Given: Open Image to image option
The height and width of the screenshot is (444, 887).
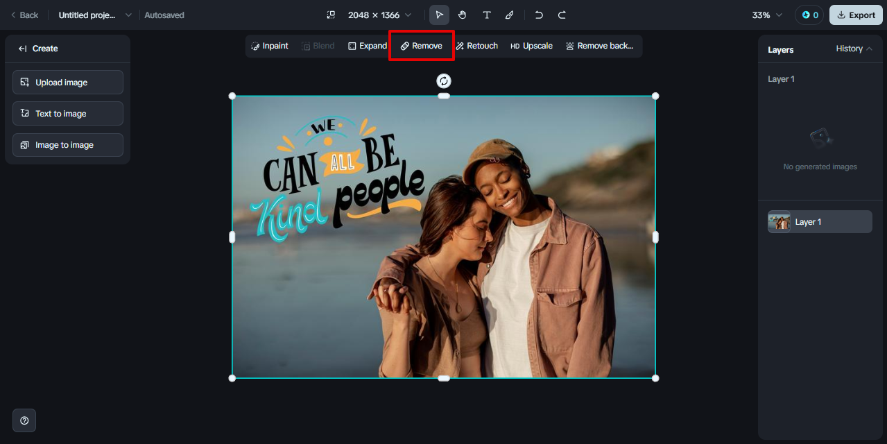Looking at the screenshot, I should 68,145.
